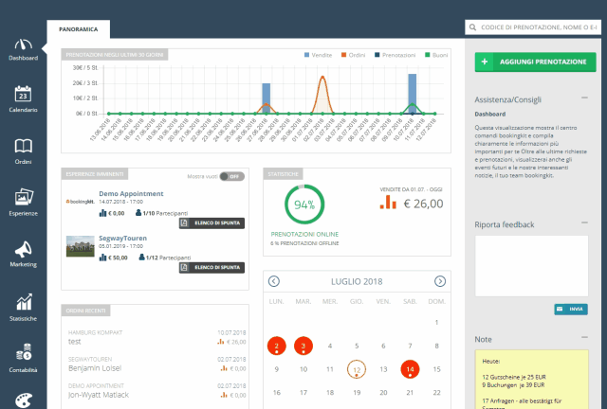
Task: Select July 1 in calendar
Action: point(436,322)
